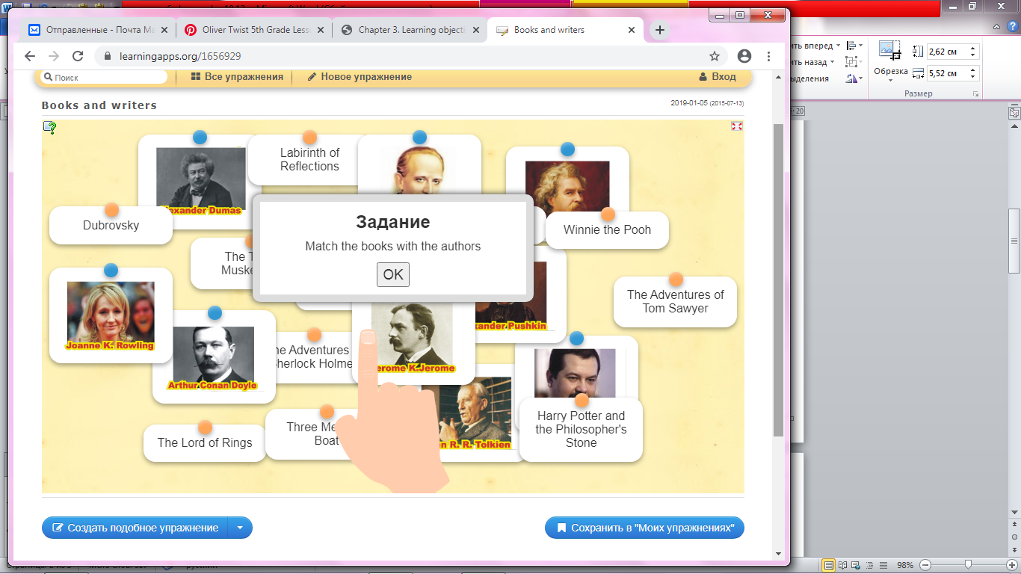This screenshot has height=574, width=1021.
Task: Switch to the Oliver Twist 5th Grade tab
Action: click(254, 31)
